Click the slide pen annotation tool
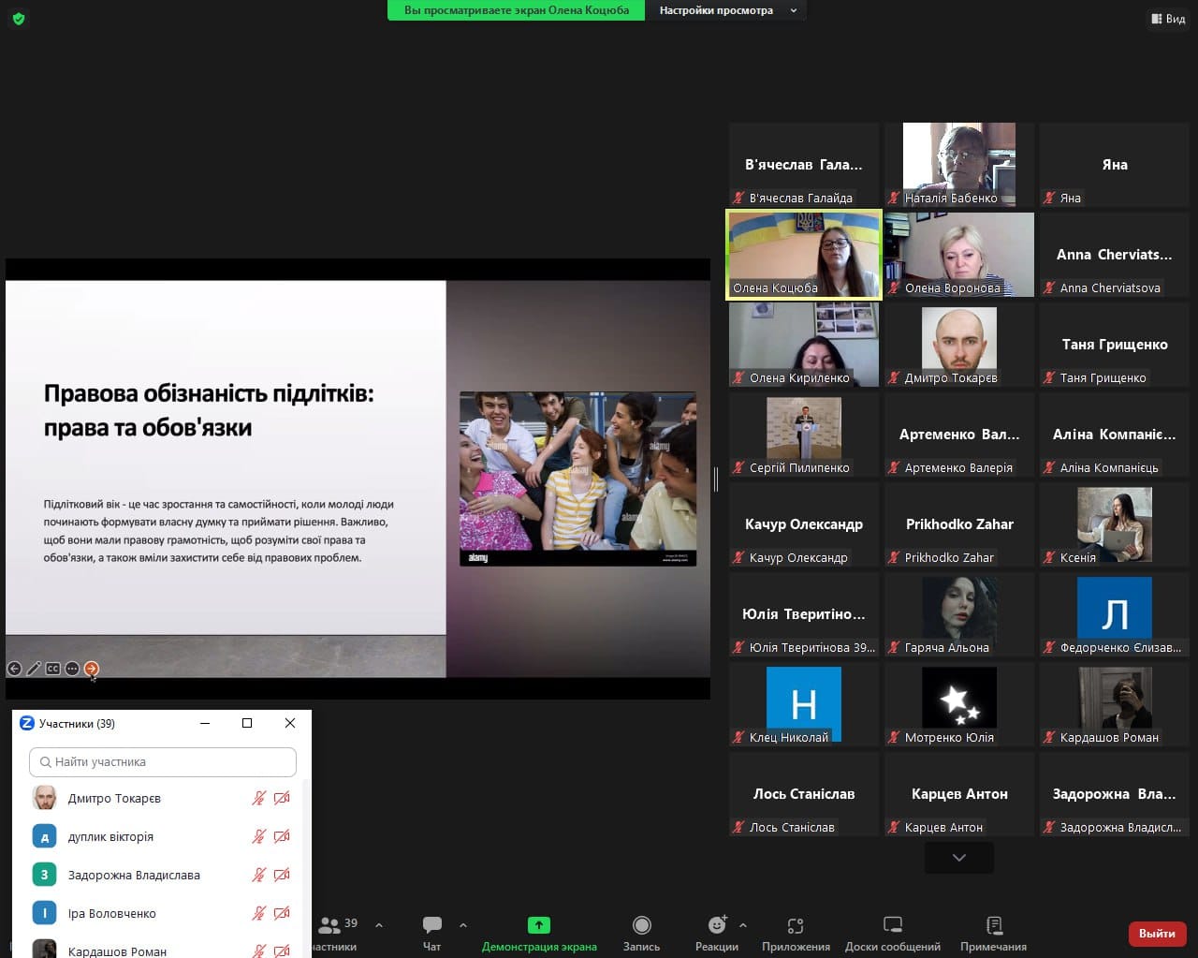 (34, 669)
